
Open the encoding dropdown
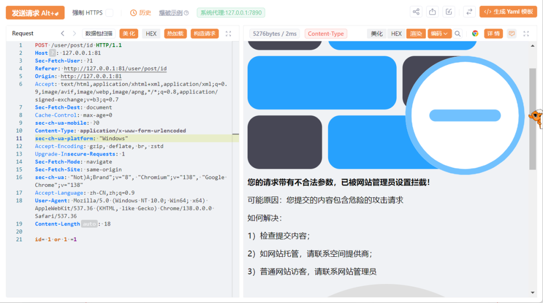pos(439,34)
